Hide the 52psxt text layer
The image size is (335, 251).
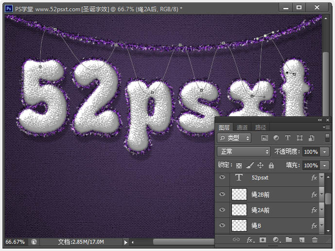pos(222,177)
